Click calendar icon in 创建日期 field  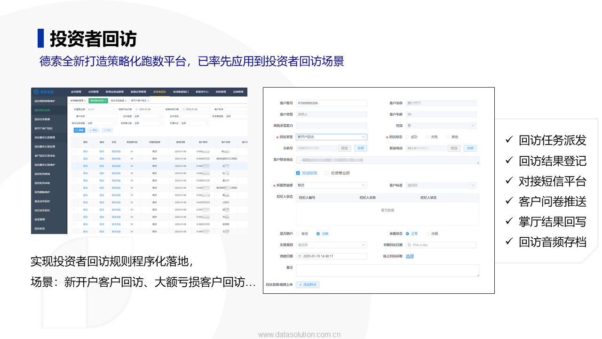(x=300, y=256)
